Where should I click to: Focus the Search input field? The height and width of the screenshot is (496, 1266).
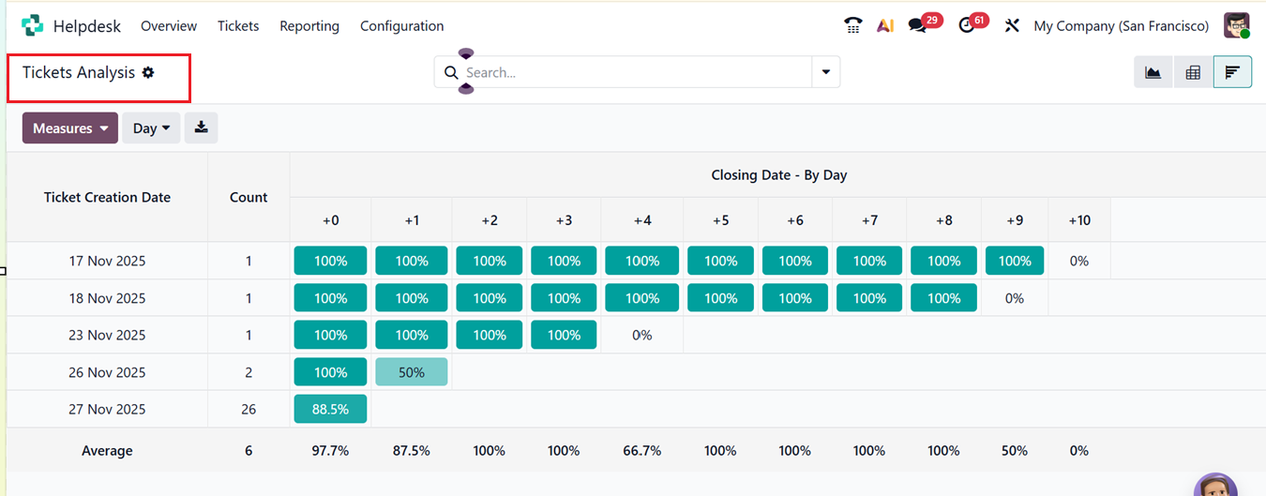pyautogui.click(x=628, y=72)
